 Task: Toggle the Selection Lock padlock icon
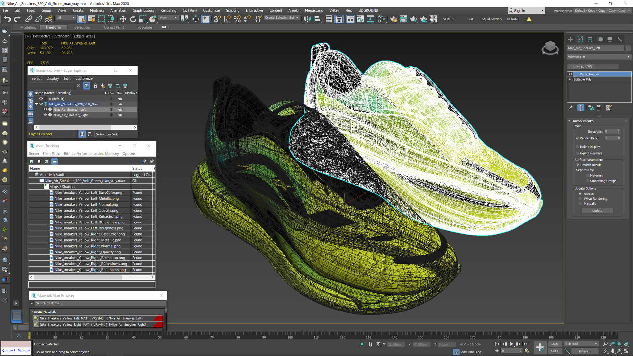click(370, 344)
